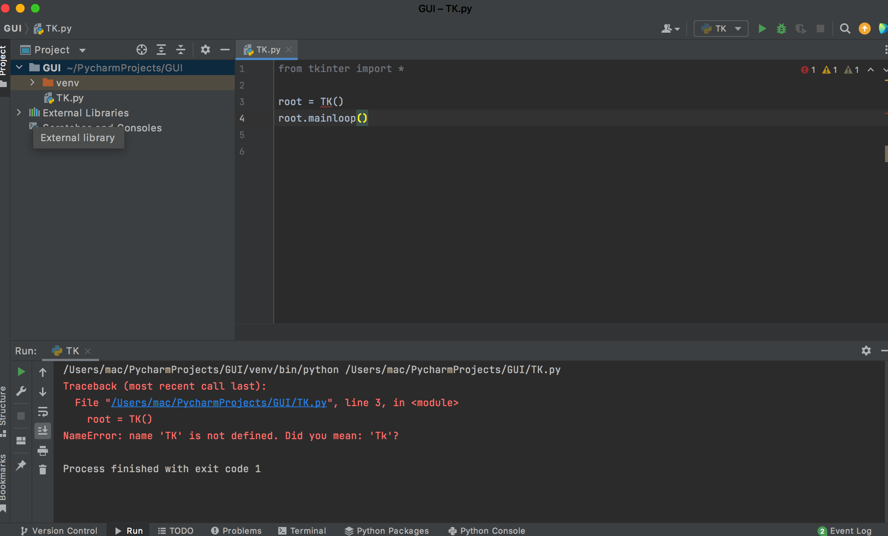Viewport: 888px width, 536px height.
Task: Select opened file crosshair icon in Project
Action: (141, 50)
